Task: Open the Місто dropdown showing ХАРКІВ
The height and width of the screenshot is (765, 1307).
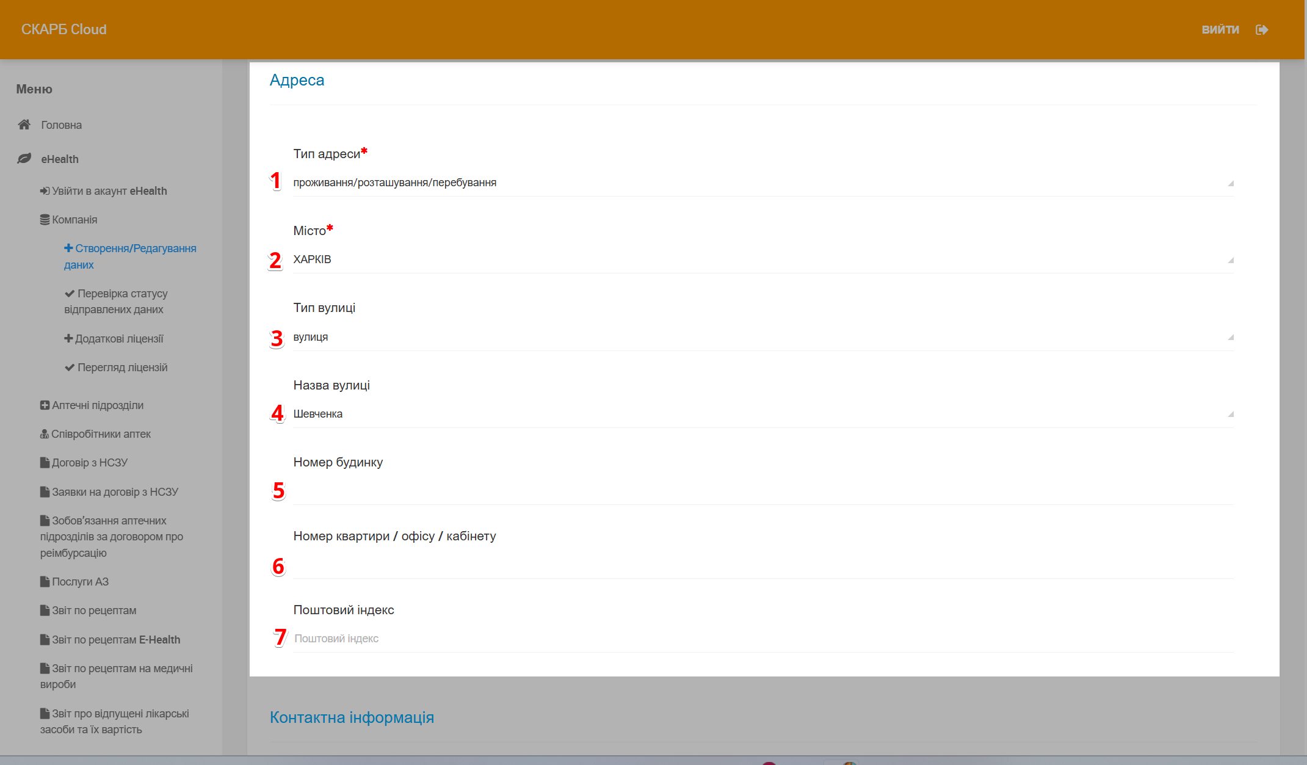Action: click(762, 259)
